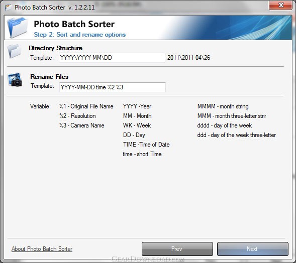
Task: Click the 'Variable:' label
Action: click(x=40, y=106)
